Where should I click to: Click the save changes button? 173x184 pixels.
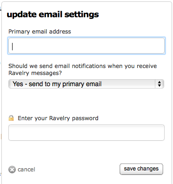click(141, 169)
